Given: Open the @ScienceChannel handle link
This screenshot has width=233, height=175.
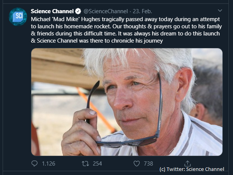Looking at the screenshot, I should [106, 11].
